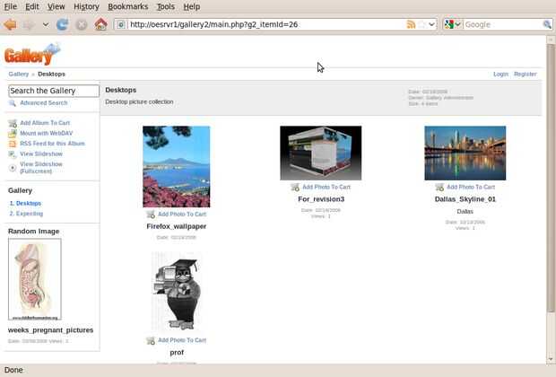The image size is (556, 377).
Task: Click the Register link
Action: [x=526, y=75]
